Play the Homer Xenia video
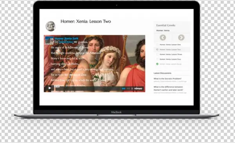This screenshot has width=235, height=143. [50, 88]
